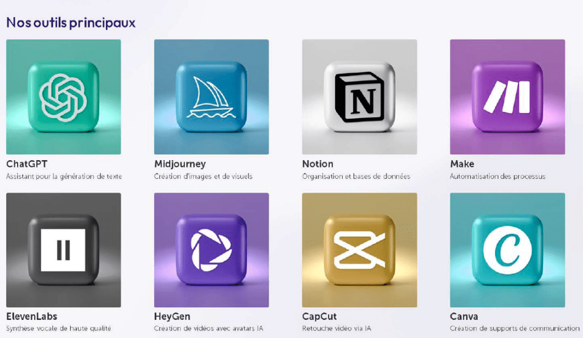
Task: Select the Midjourney sailboat icon
Action: click(x=212, y=97)
